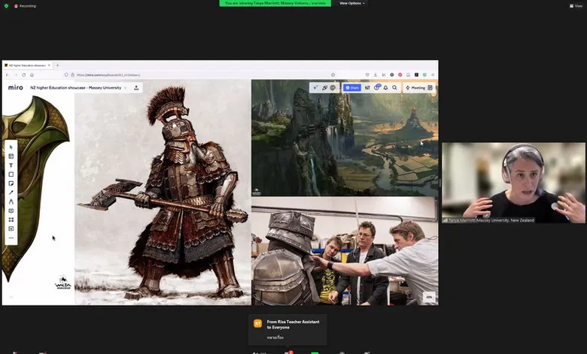
Task: Open the Meeting menu in Miro
Action: (415, 88)
